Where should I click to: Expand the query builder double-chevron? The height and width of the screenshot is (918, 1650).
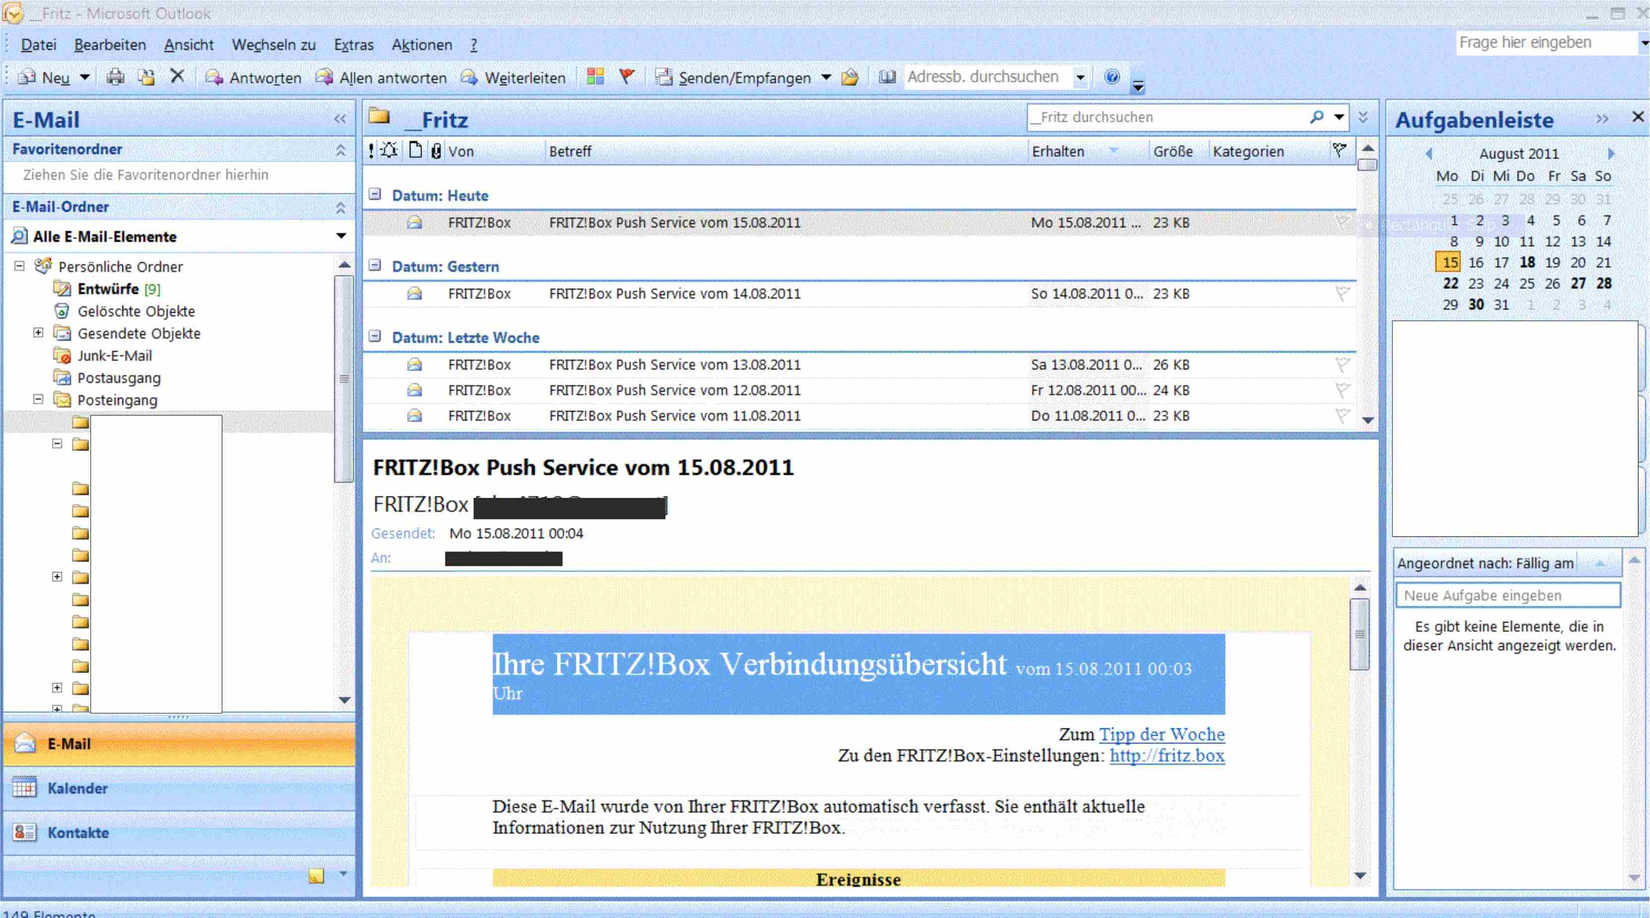[1363, 117]
